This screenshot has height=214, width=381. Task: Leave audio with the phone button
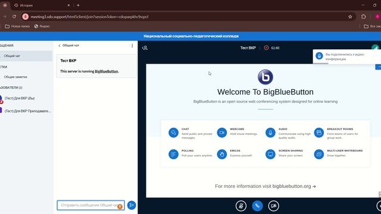257,206
